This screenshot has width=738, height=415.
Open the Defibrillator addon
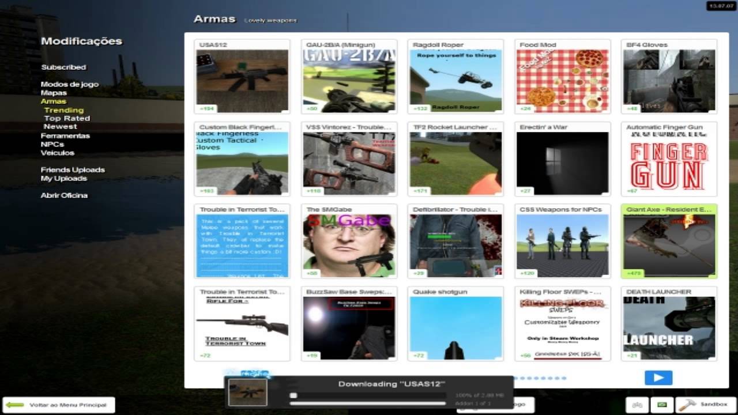click(455, 242)
